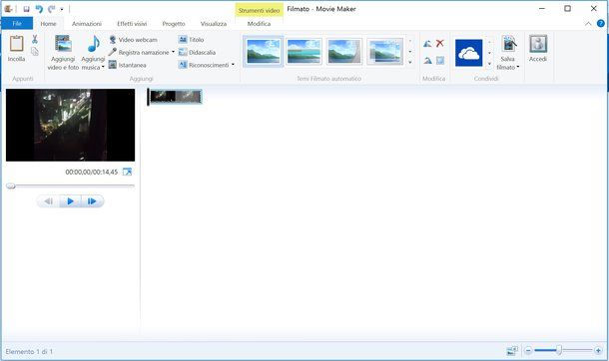Viewport: 609px width, 361px height.
Task: Click Aggiungi video e foto
Action: [63, 52]
